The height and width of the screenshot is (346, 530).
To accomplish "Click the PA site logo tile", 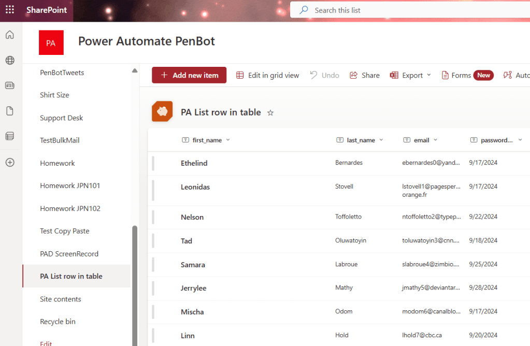I will tap(51, 42).
